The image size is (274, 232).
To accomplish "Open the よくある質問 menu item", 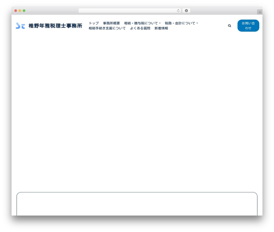I will click(140, 29).
